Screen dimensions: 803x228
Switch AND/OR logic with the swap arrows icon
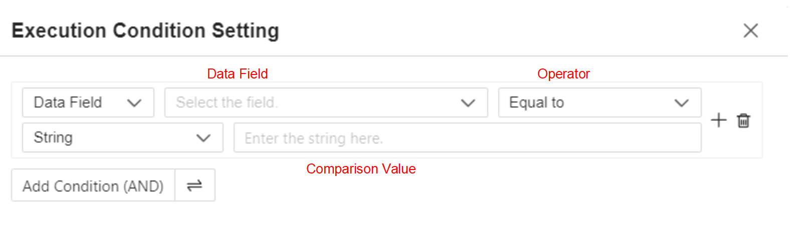tap(194, 185)
